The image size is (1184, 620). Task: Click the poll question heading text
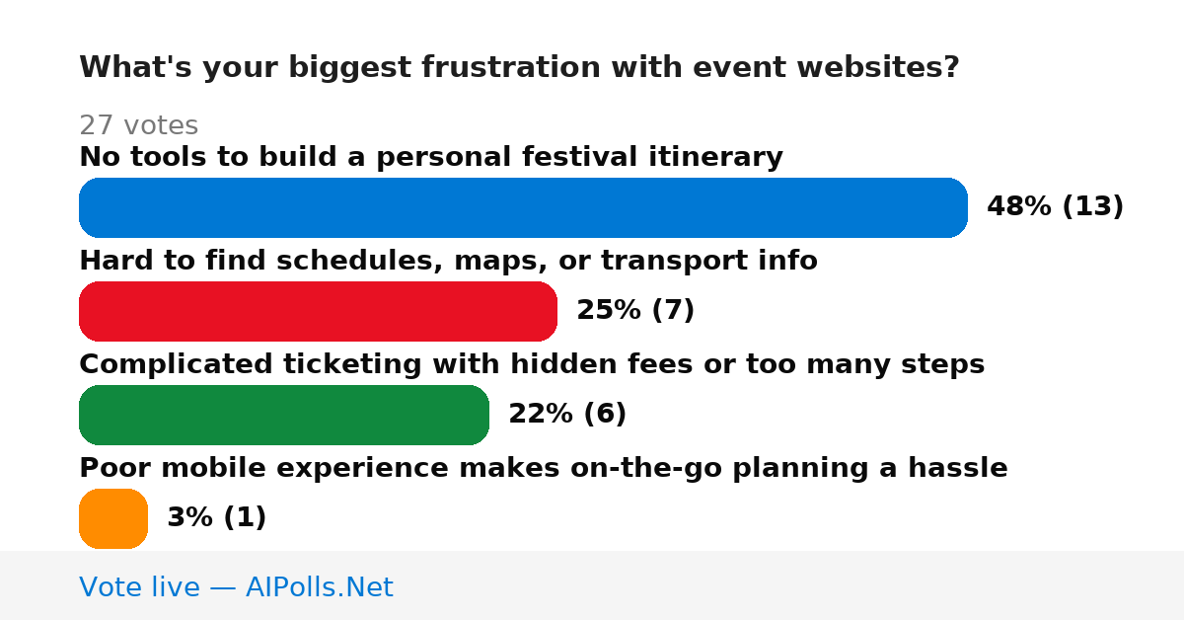pyautogui.click(x=519, y=68)
